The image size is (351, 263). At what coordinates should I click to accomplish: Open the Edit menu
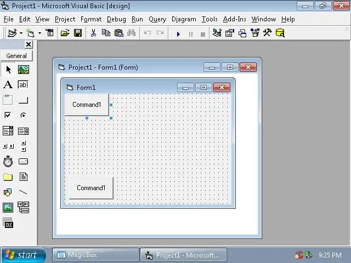click(25, 19)
